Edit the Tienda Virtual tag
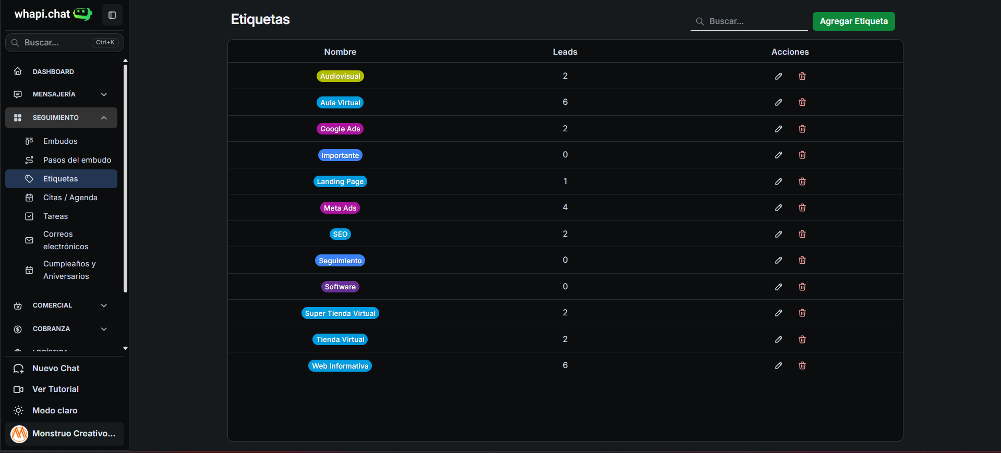The height and width of the screenshot is (453, 1001). [x=778, y=339]
